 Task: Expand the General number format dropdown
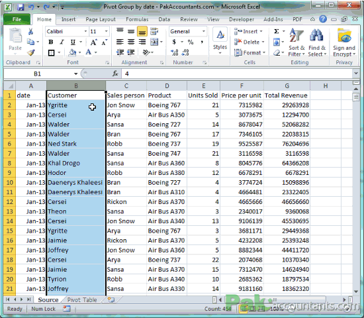(203, 31)
